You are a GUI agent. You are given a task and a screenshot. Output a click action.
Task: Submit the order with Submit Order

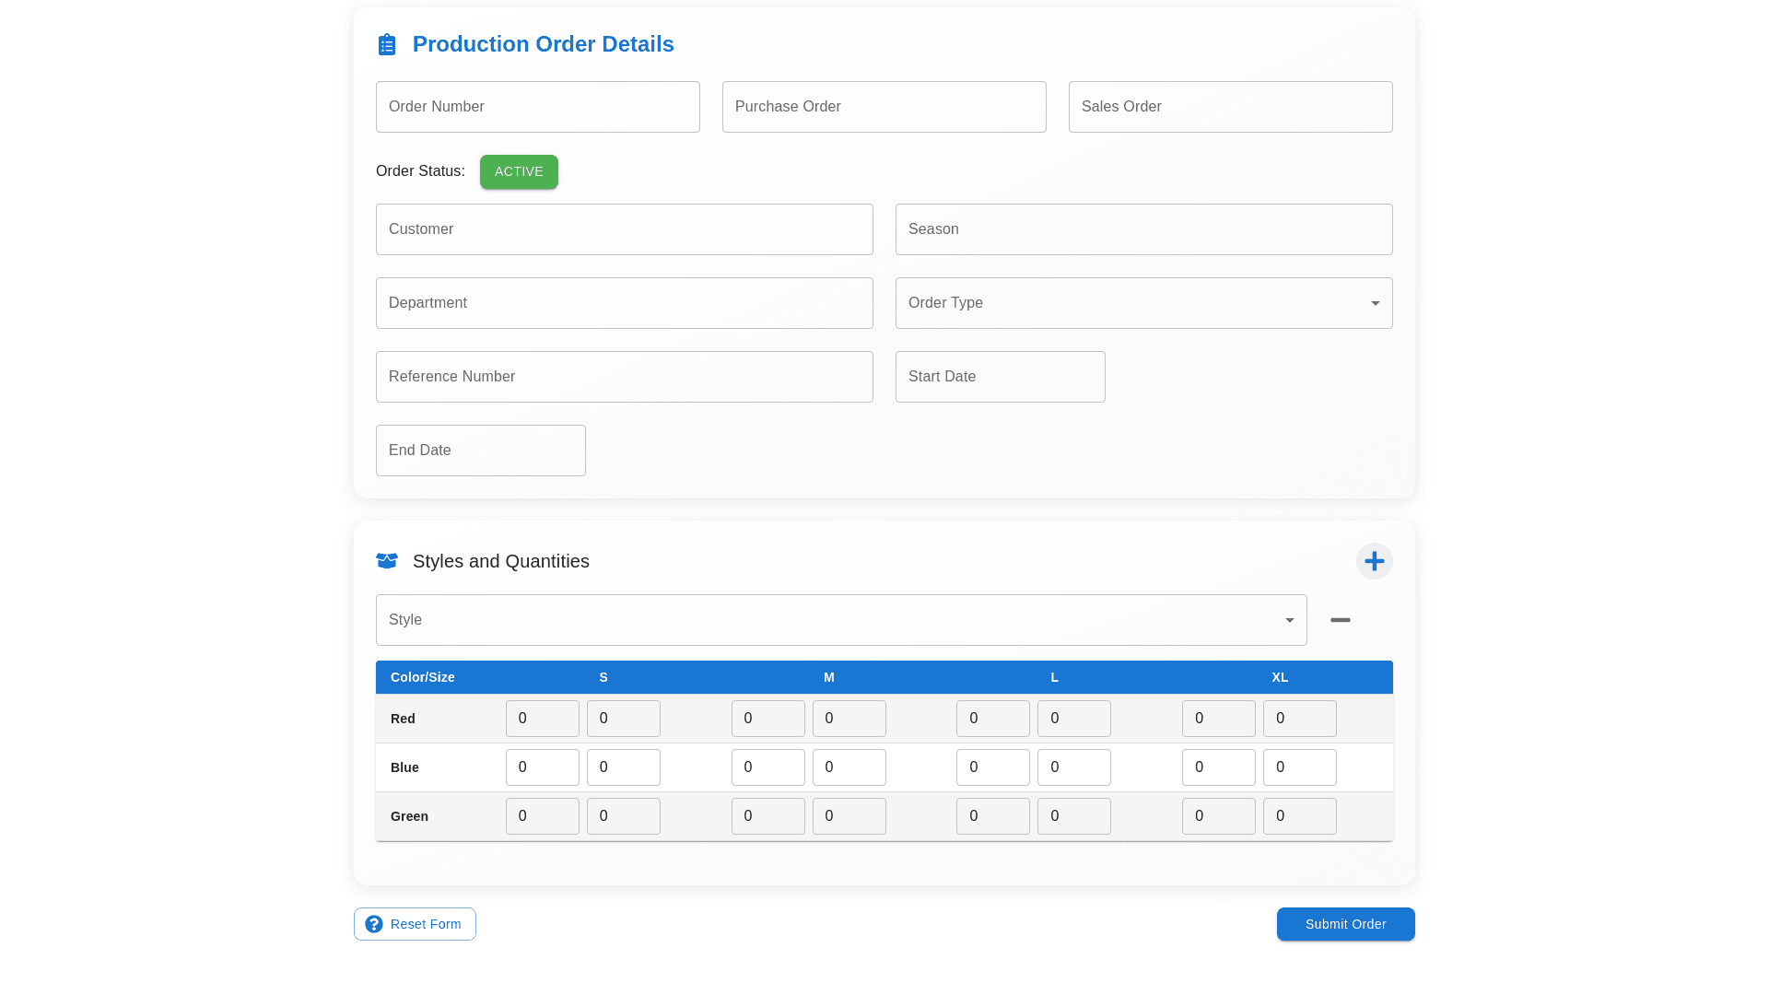[x=1345, y=924]
